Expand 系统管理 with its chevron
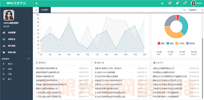 click(x=29, y=33)
